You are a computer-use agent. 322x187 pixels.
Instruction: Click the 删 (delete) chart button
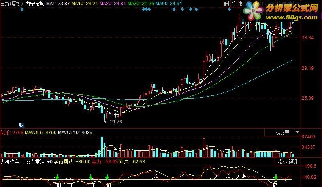click(x=226, y=4)
